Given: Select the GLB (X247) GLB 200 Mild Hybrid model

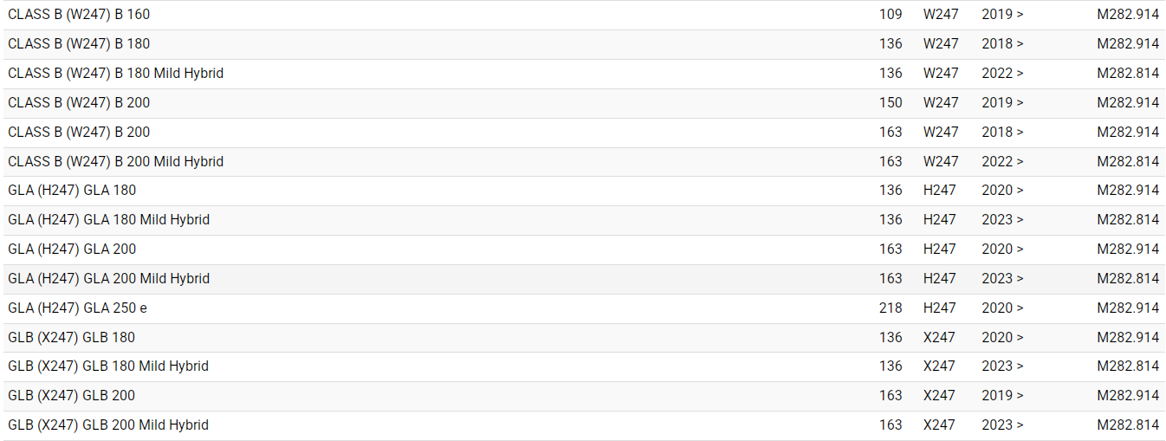Looking at the screenshot, I should pyautogui.click(x=108, y=425).
